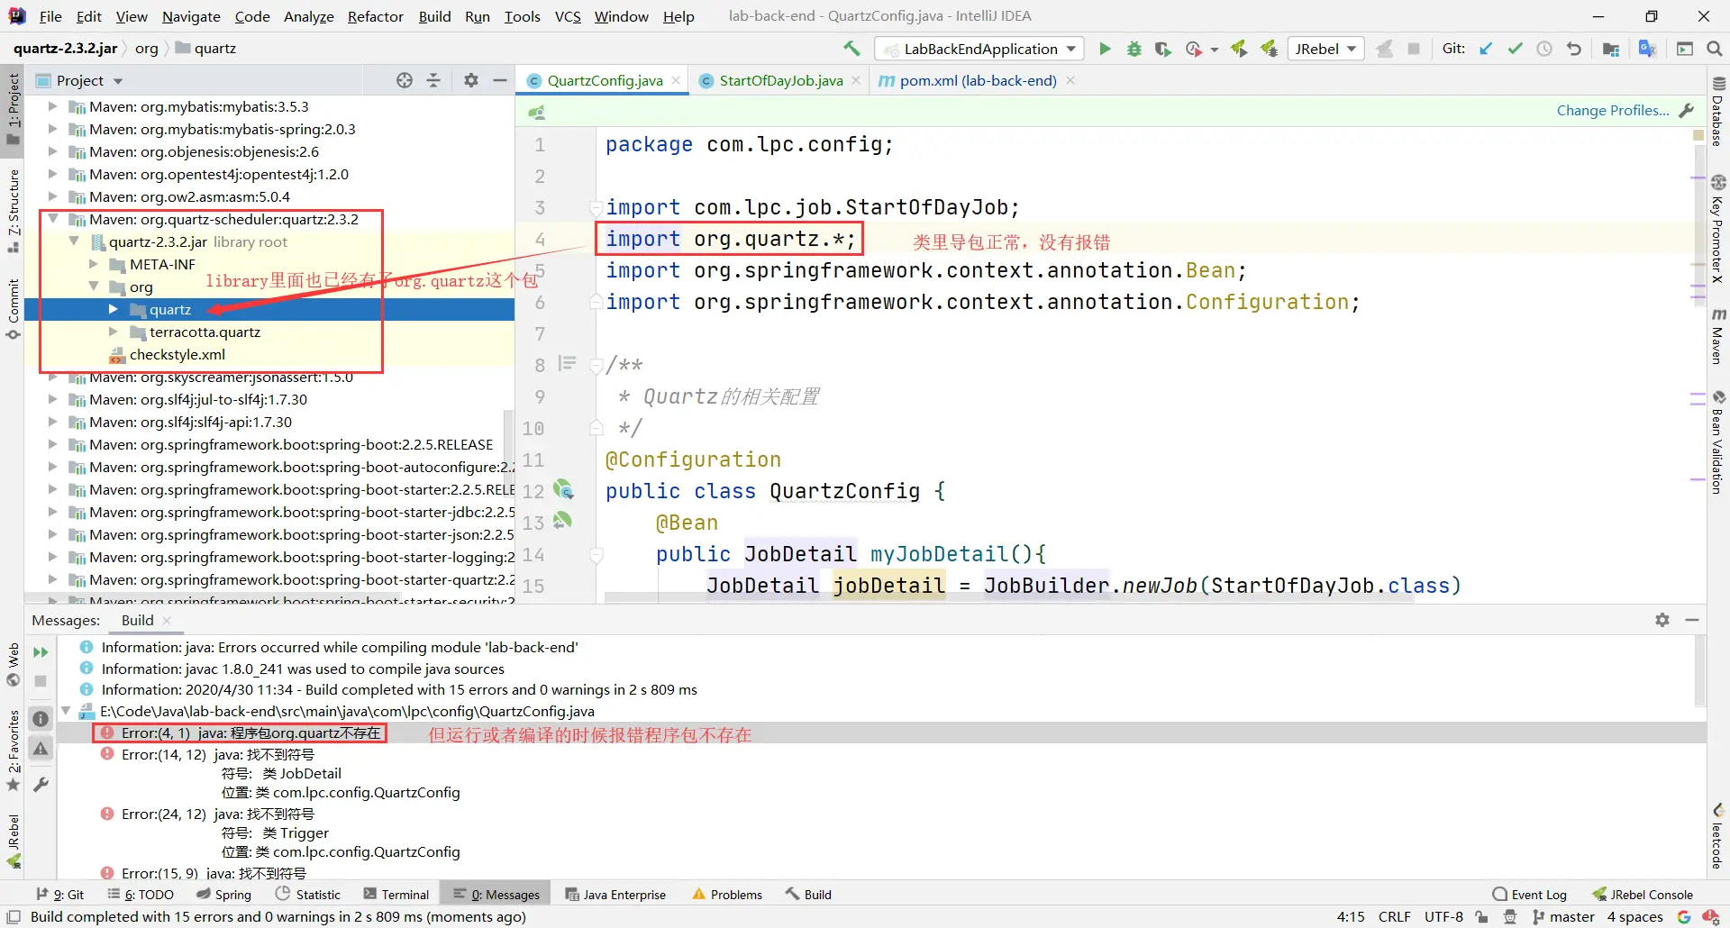
Task: Expand the quartz package under org
Action: pos(114,309)
